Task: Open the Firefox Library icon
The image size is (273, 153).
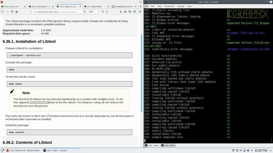Action: click(125, 11)
